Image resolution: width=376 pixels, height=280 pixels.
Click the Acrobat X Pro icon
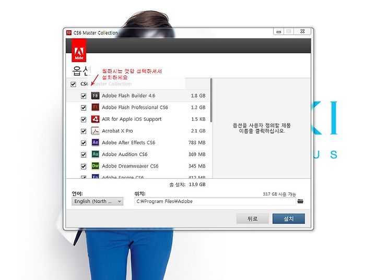tap(95, 131)
